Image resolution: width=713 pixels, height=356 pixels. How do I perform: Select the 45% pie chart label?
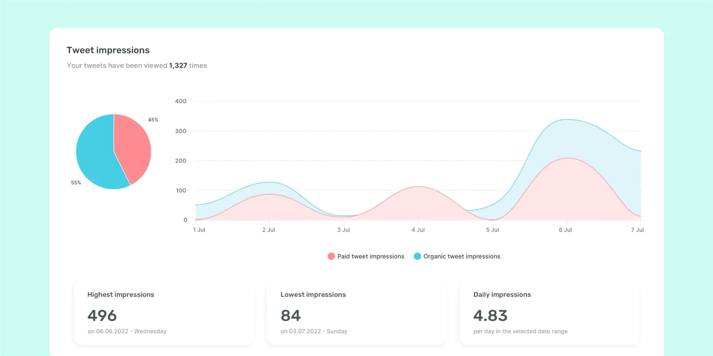[x=153, y=120]
